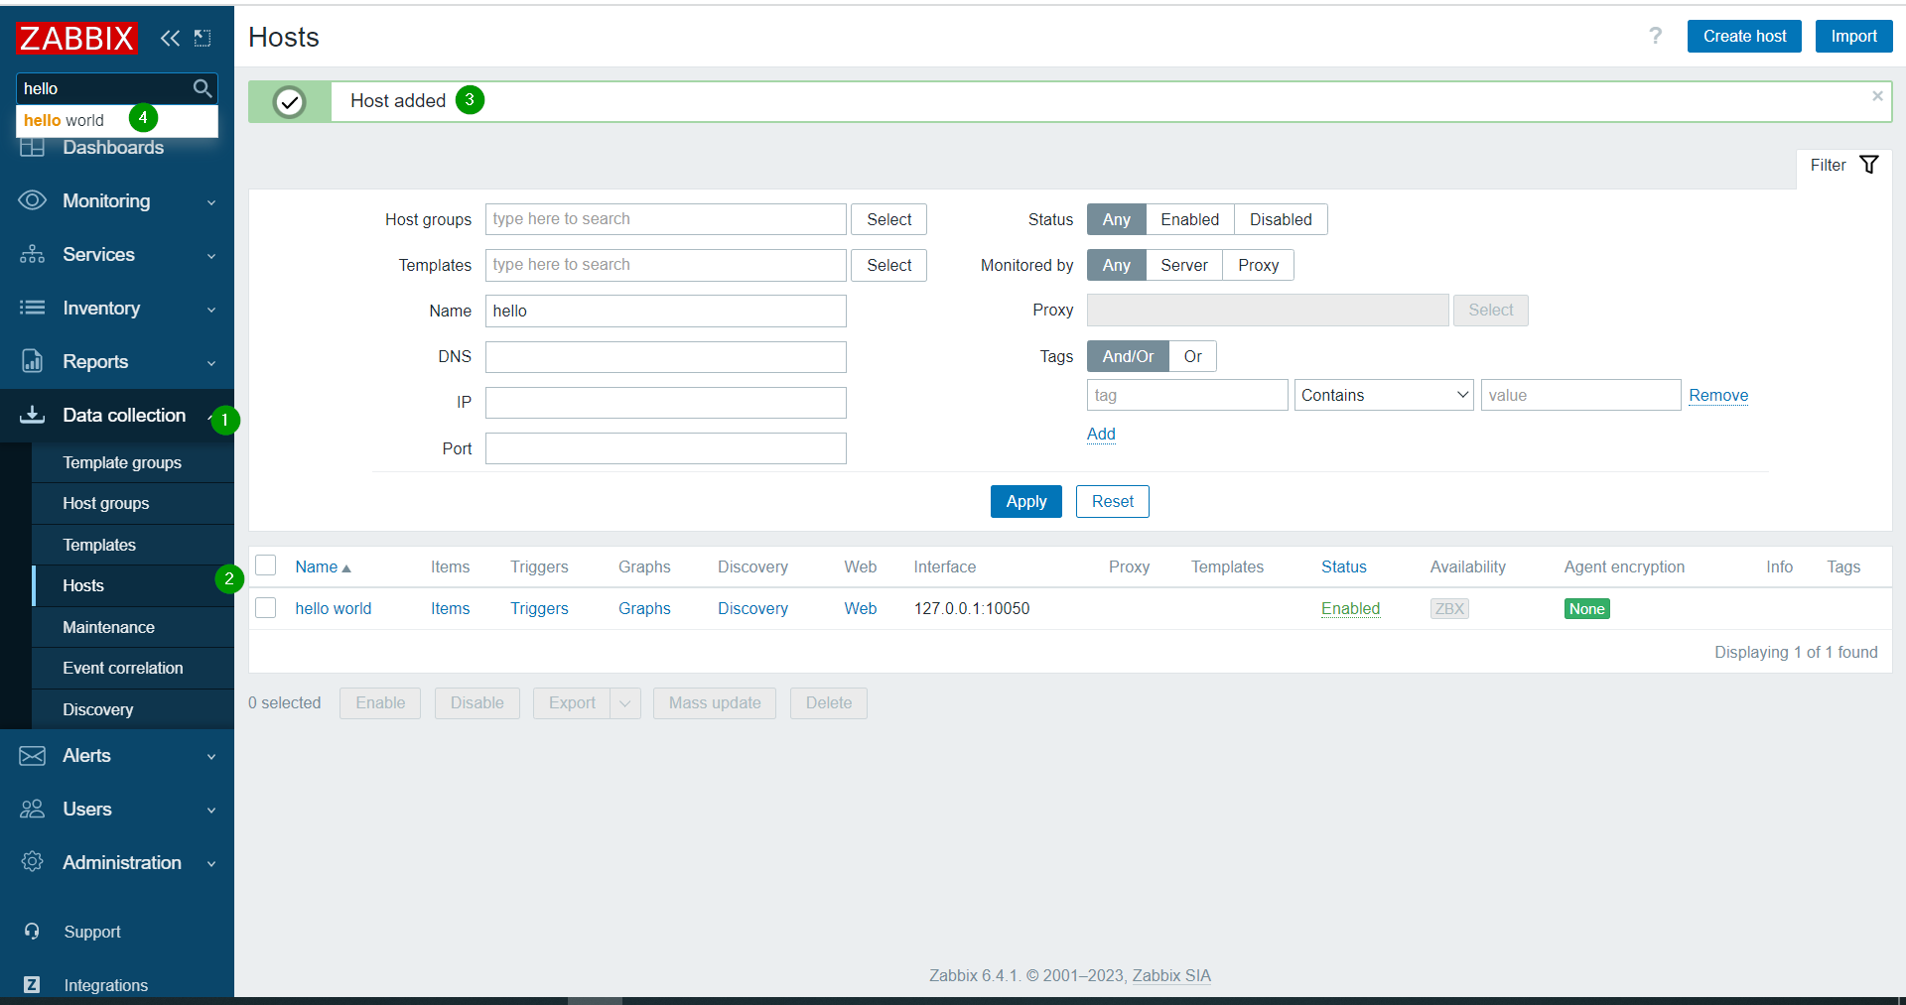This screenshot has width=1906, height=1005.
Task: Open the help question mark icon
Action: (x=1655, y=37)
